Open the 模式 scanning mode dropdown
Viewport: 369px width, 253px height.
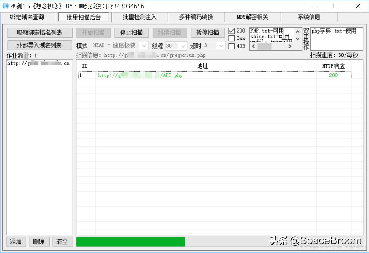click(x=144, y=45)
